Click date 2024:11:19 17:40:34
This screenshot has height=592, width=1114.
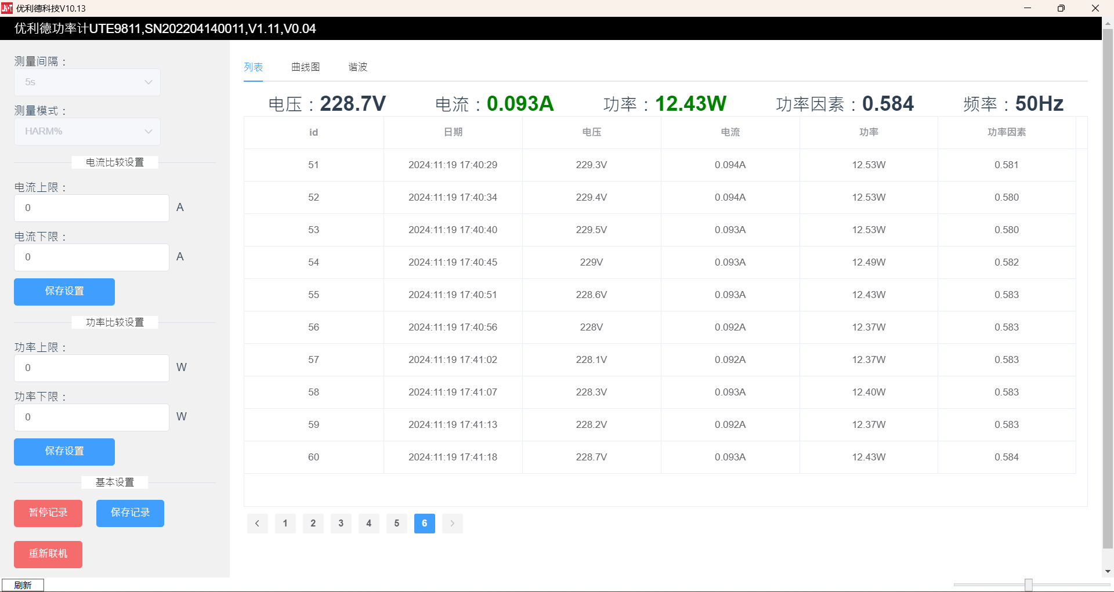pyautogui.click(x=453, y=198)
